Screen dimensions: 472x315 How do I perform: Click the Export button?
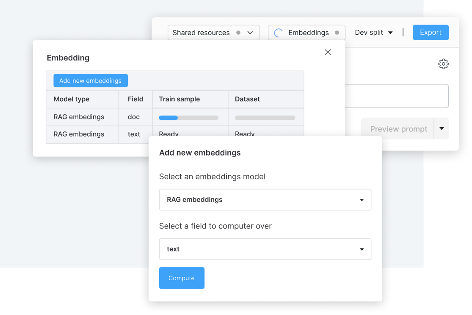click(431, 32)
